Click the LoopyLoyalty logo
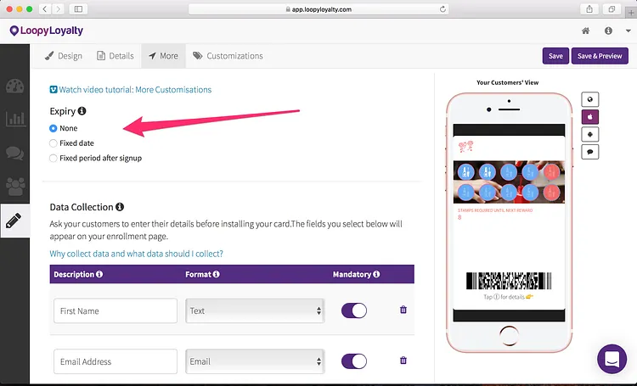 pyautogui.click(x=47, y=31)
